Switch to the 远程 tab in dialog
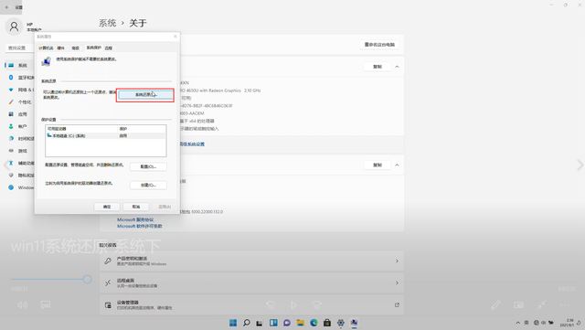The image size is (585, 330). point(109,48)
